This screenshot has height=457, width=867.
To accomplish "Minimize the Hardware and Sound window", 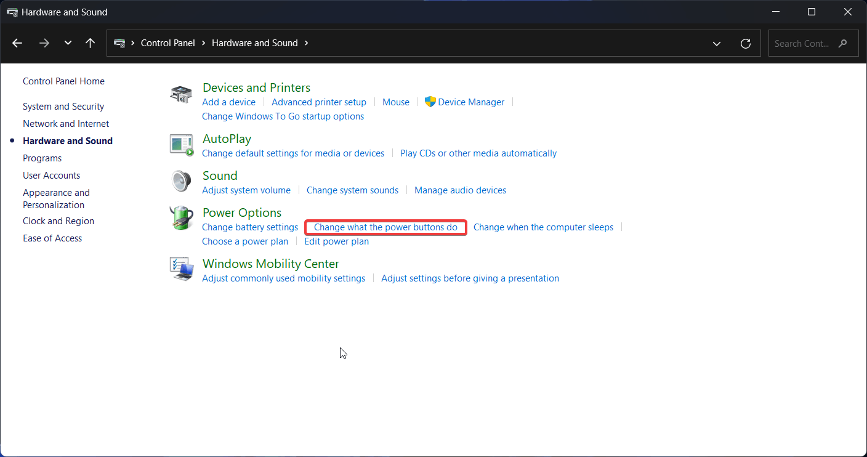I will tap(776, 12).
